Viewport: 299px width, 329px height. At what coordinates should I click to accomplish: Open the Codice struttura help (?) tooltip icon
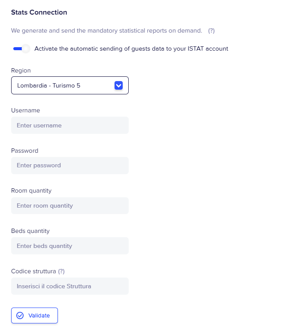tap(61, 271)
